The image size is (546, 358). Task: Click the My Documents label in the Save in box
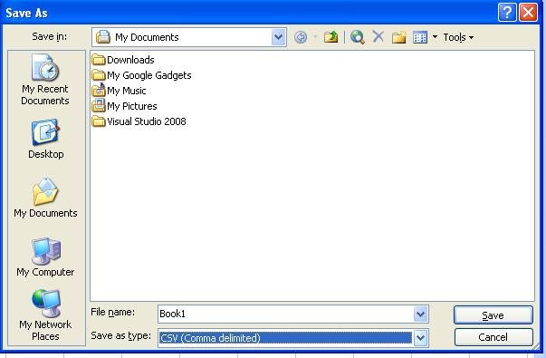pyautogui.click(x=147, y=37)
